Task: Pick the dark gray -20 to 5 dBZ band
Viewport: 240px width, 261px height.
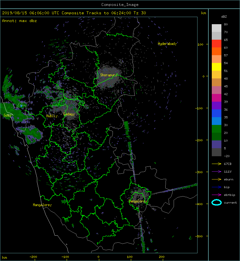Action: pyautogui.click(x=216, y=152)
